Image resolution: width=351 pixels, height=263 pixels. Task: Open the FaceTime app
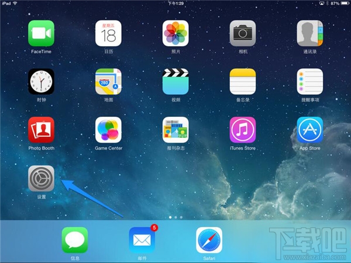coord(41,33)
